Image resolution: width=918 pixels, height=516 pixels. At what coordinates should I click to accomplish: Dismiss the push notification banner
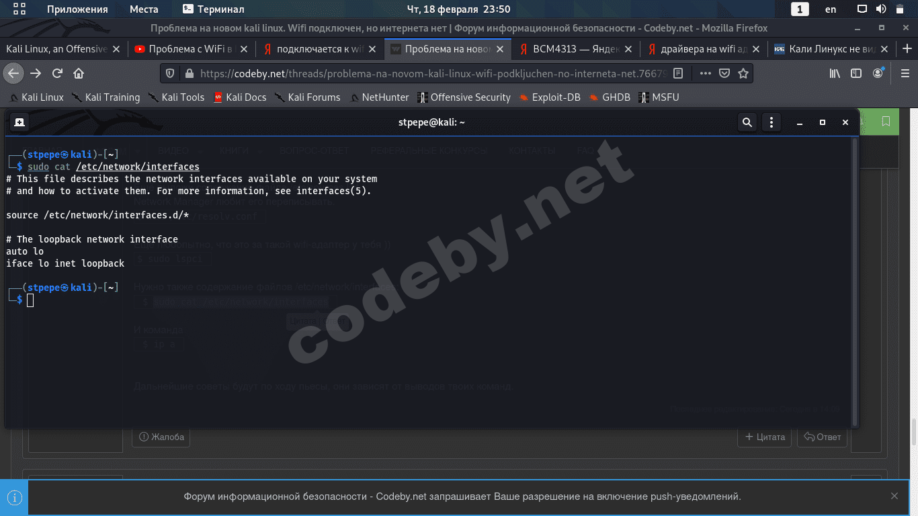click(x=894, y=496)
